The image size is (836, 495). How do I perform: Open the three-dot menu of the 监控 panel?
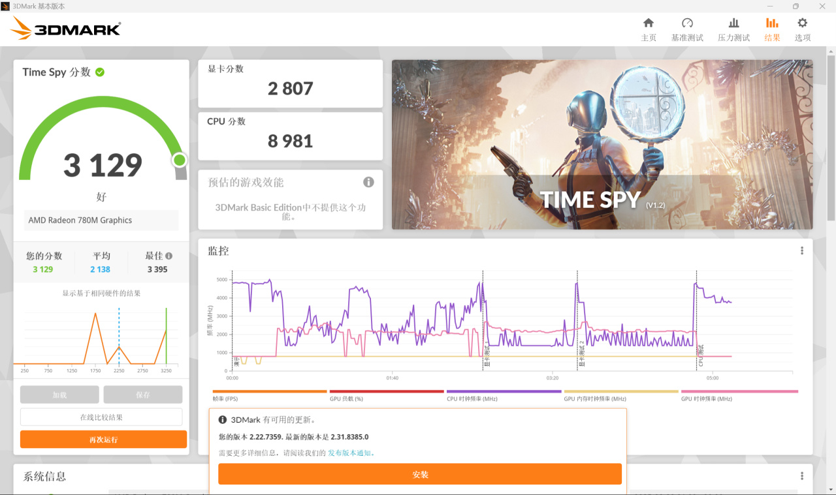802,251
